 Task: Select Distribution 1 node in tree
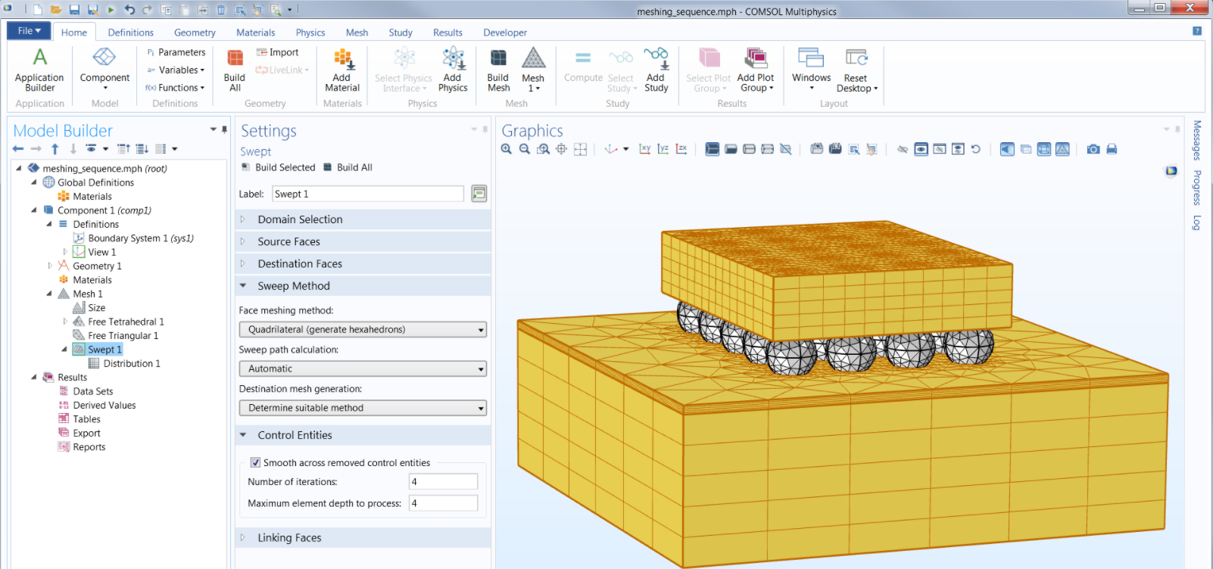[x=124, y=363]
